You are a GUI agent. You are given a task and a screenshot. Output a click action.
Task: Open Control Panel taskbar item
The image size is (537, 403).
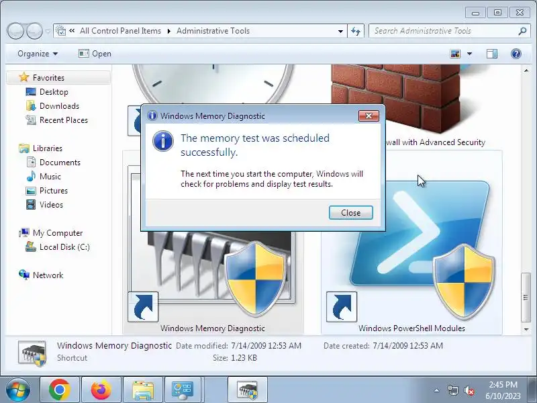183,390
